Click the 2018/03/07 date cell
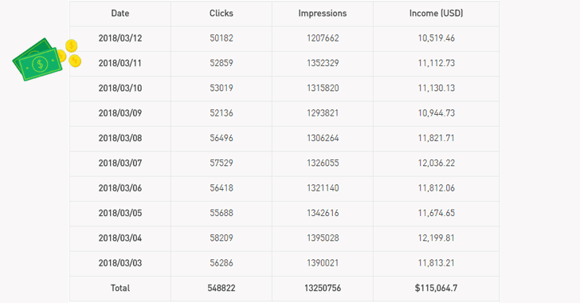This screenshot has height=303, width=580. (x=120, y=163)
